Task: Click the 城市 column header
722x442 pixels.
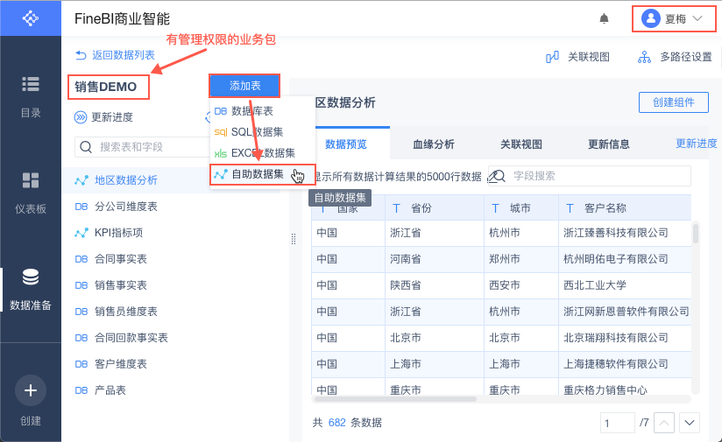Action: tap(521, 208)
